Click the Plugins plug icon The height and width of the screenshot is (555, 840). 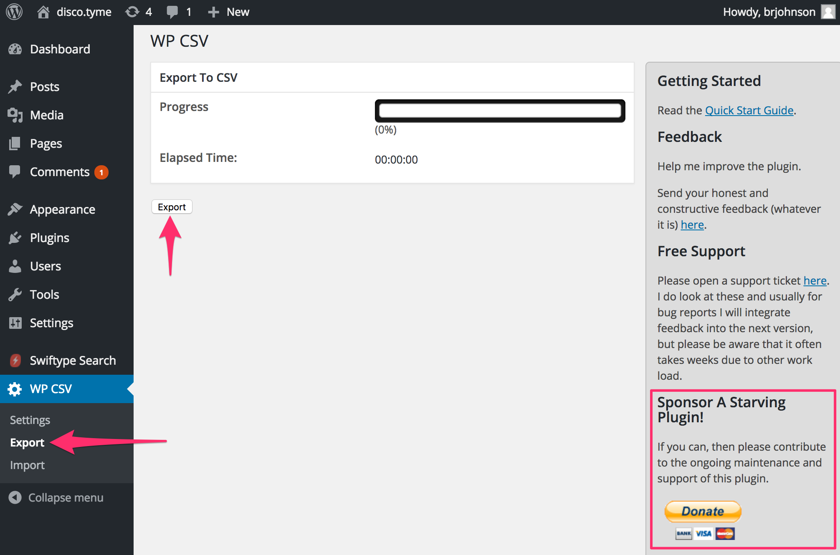pyautogui.click(x=15, y=238)
